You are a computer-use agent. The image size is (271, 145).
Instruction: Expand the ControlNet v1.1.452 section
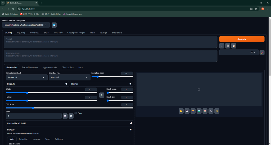click(69, 123)
